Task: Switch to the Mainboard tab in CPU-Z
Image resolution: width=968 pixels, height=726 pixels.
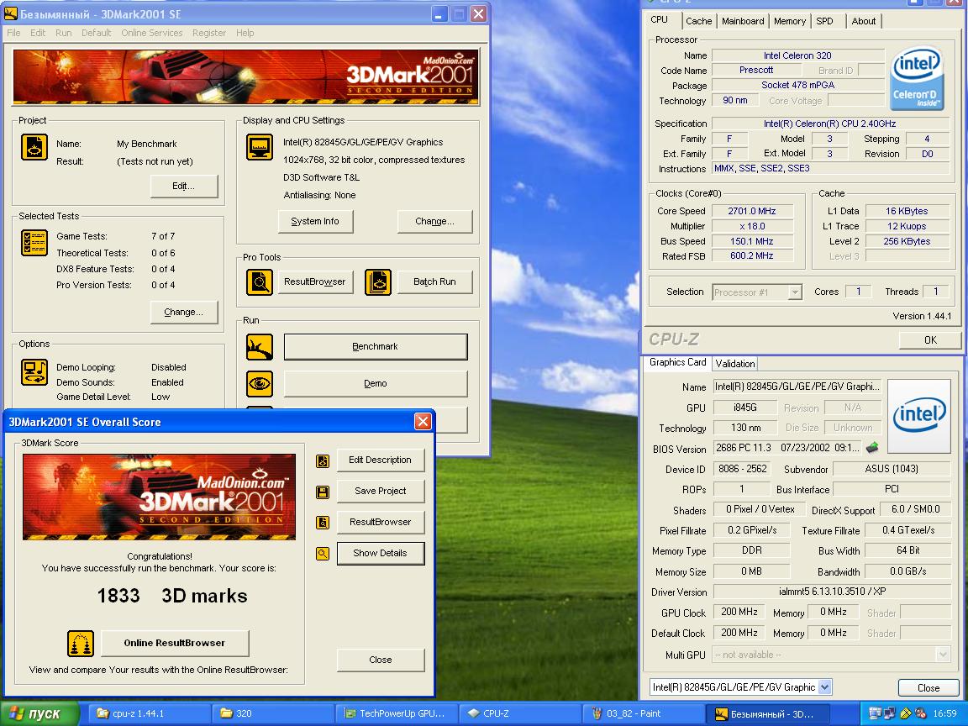Action: (743, 21)
